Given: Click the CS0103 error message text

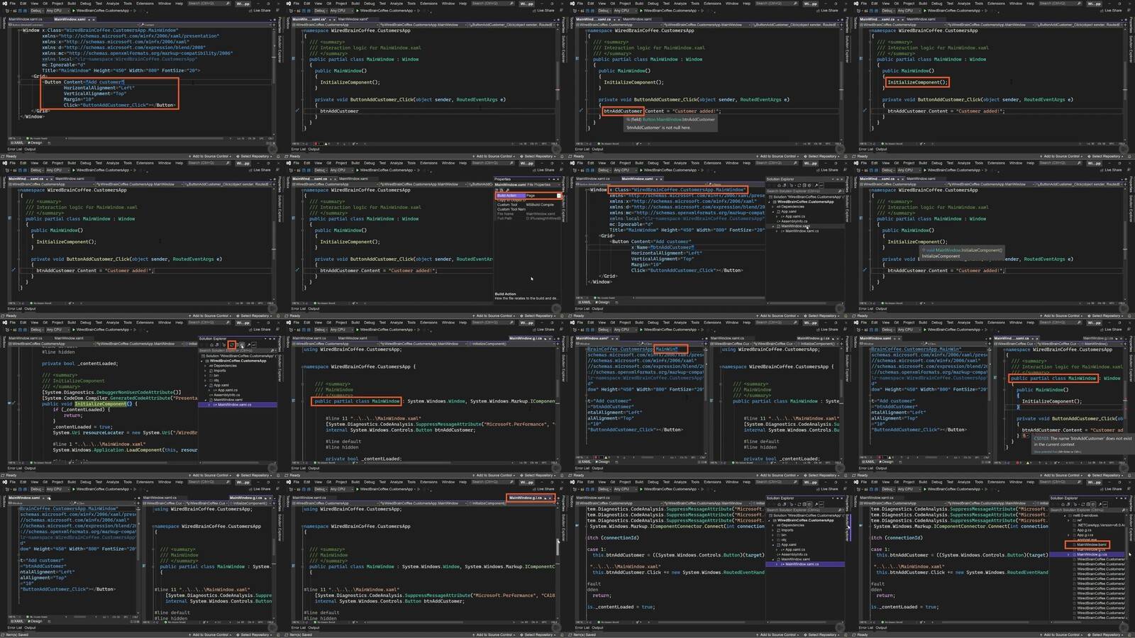Looking at the screenshot, I should 1083,442.
